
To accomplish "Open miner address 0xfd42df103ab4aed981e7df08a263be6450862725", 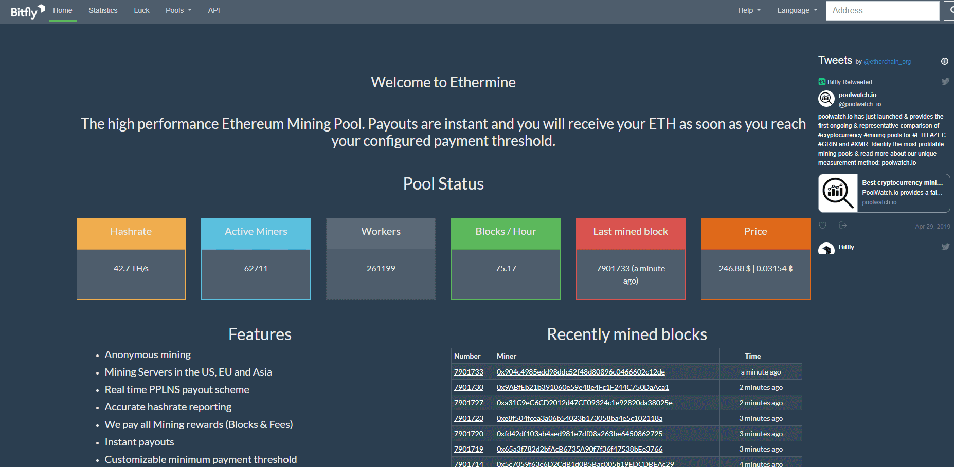I will tap(580, 434).
